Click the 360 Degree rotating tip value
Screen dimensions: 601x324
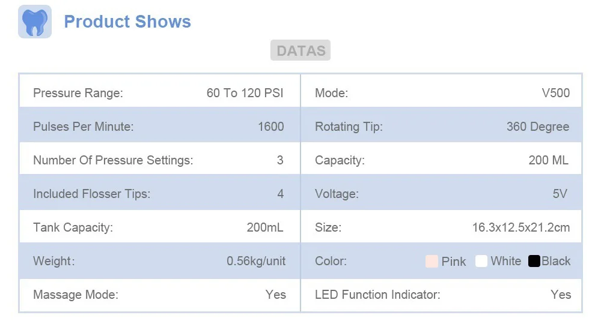tap(538, 127)
